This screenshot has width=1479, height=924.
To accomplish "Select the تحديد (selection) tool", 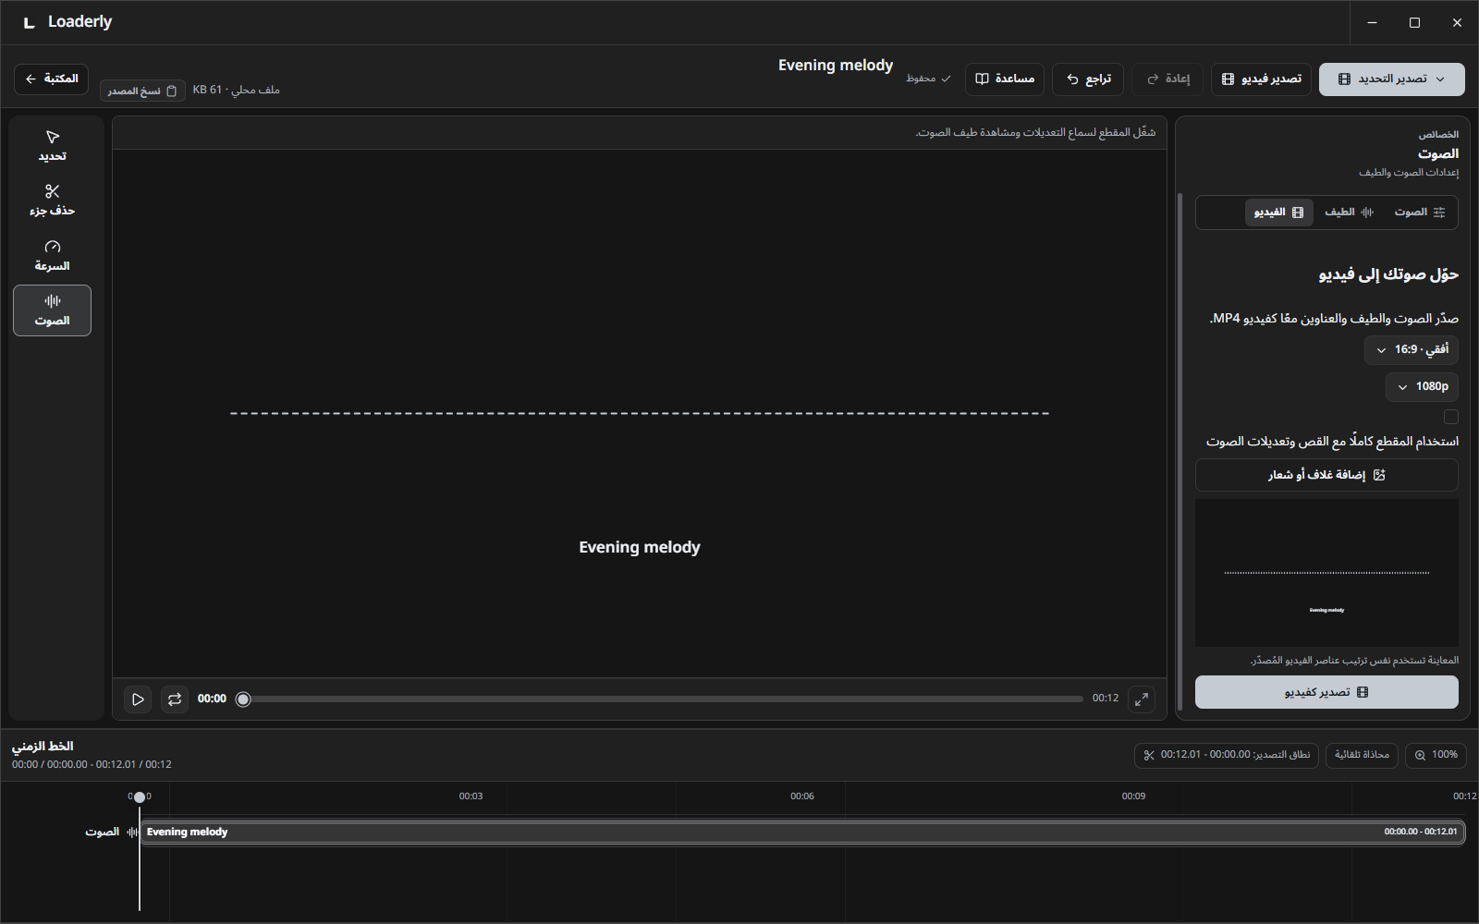I will (x=52, y=146).
